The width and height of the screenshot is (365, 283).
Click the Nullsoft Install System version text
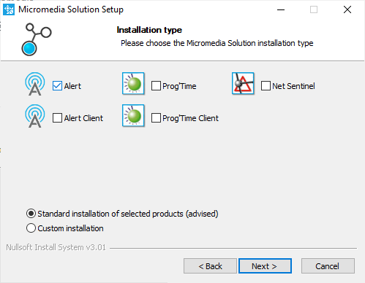(56, 247)
